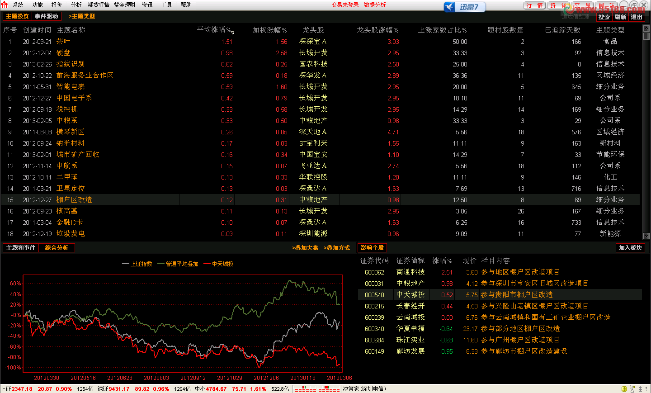Select the 茶叶 theme row
Viewport: 651px width, 393px height.
pos(321,42)
